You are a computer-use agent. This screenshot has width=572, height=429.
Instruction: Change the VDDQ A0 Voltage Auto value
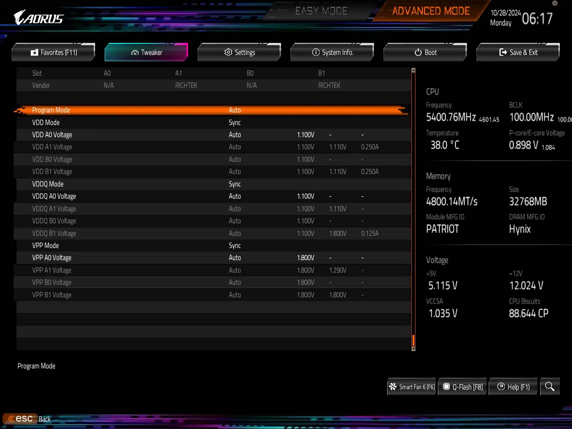point(235,196)
